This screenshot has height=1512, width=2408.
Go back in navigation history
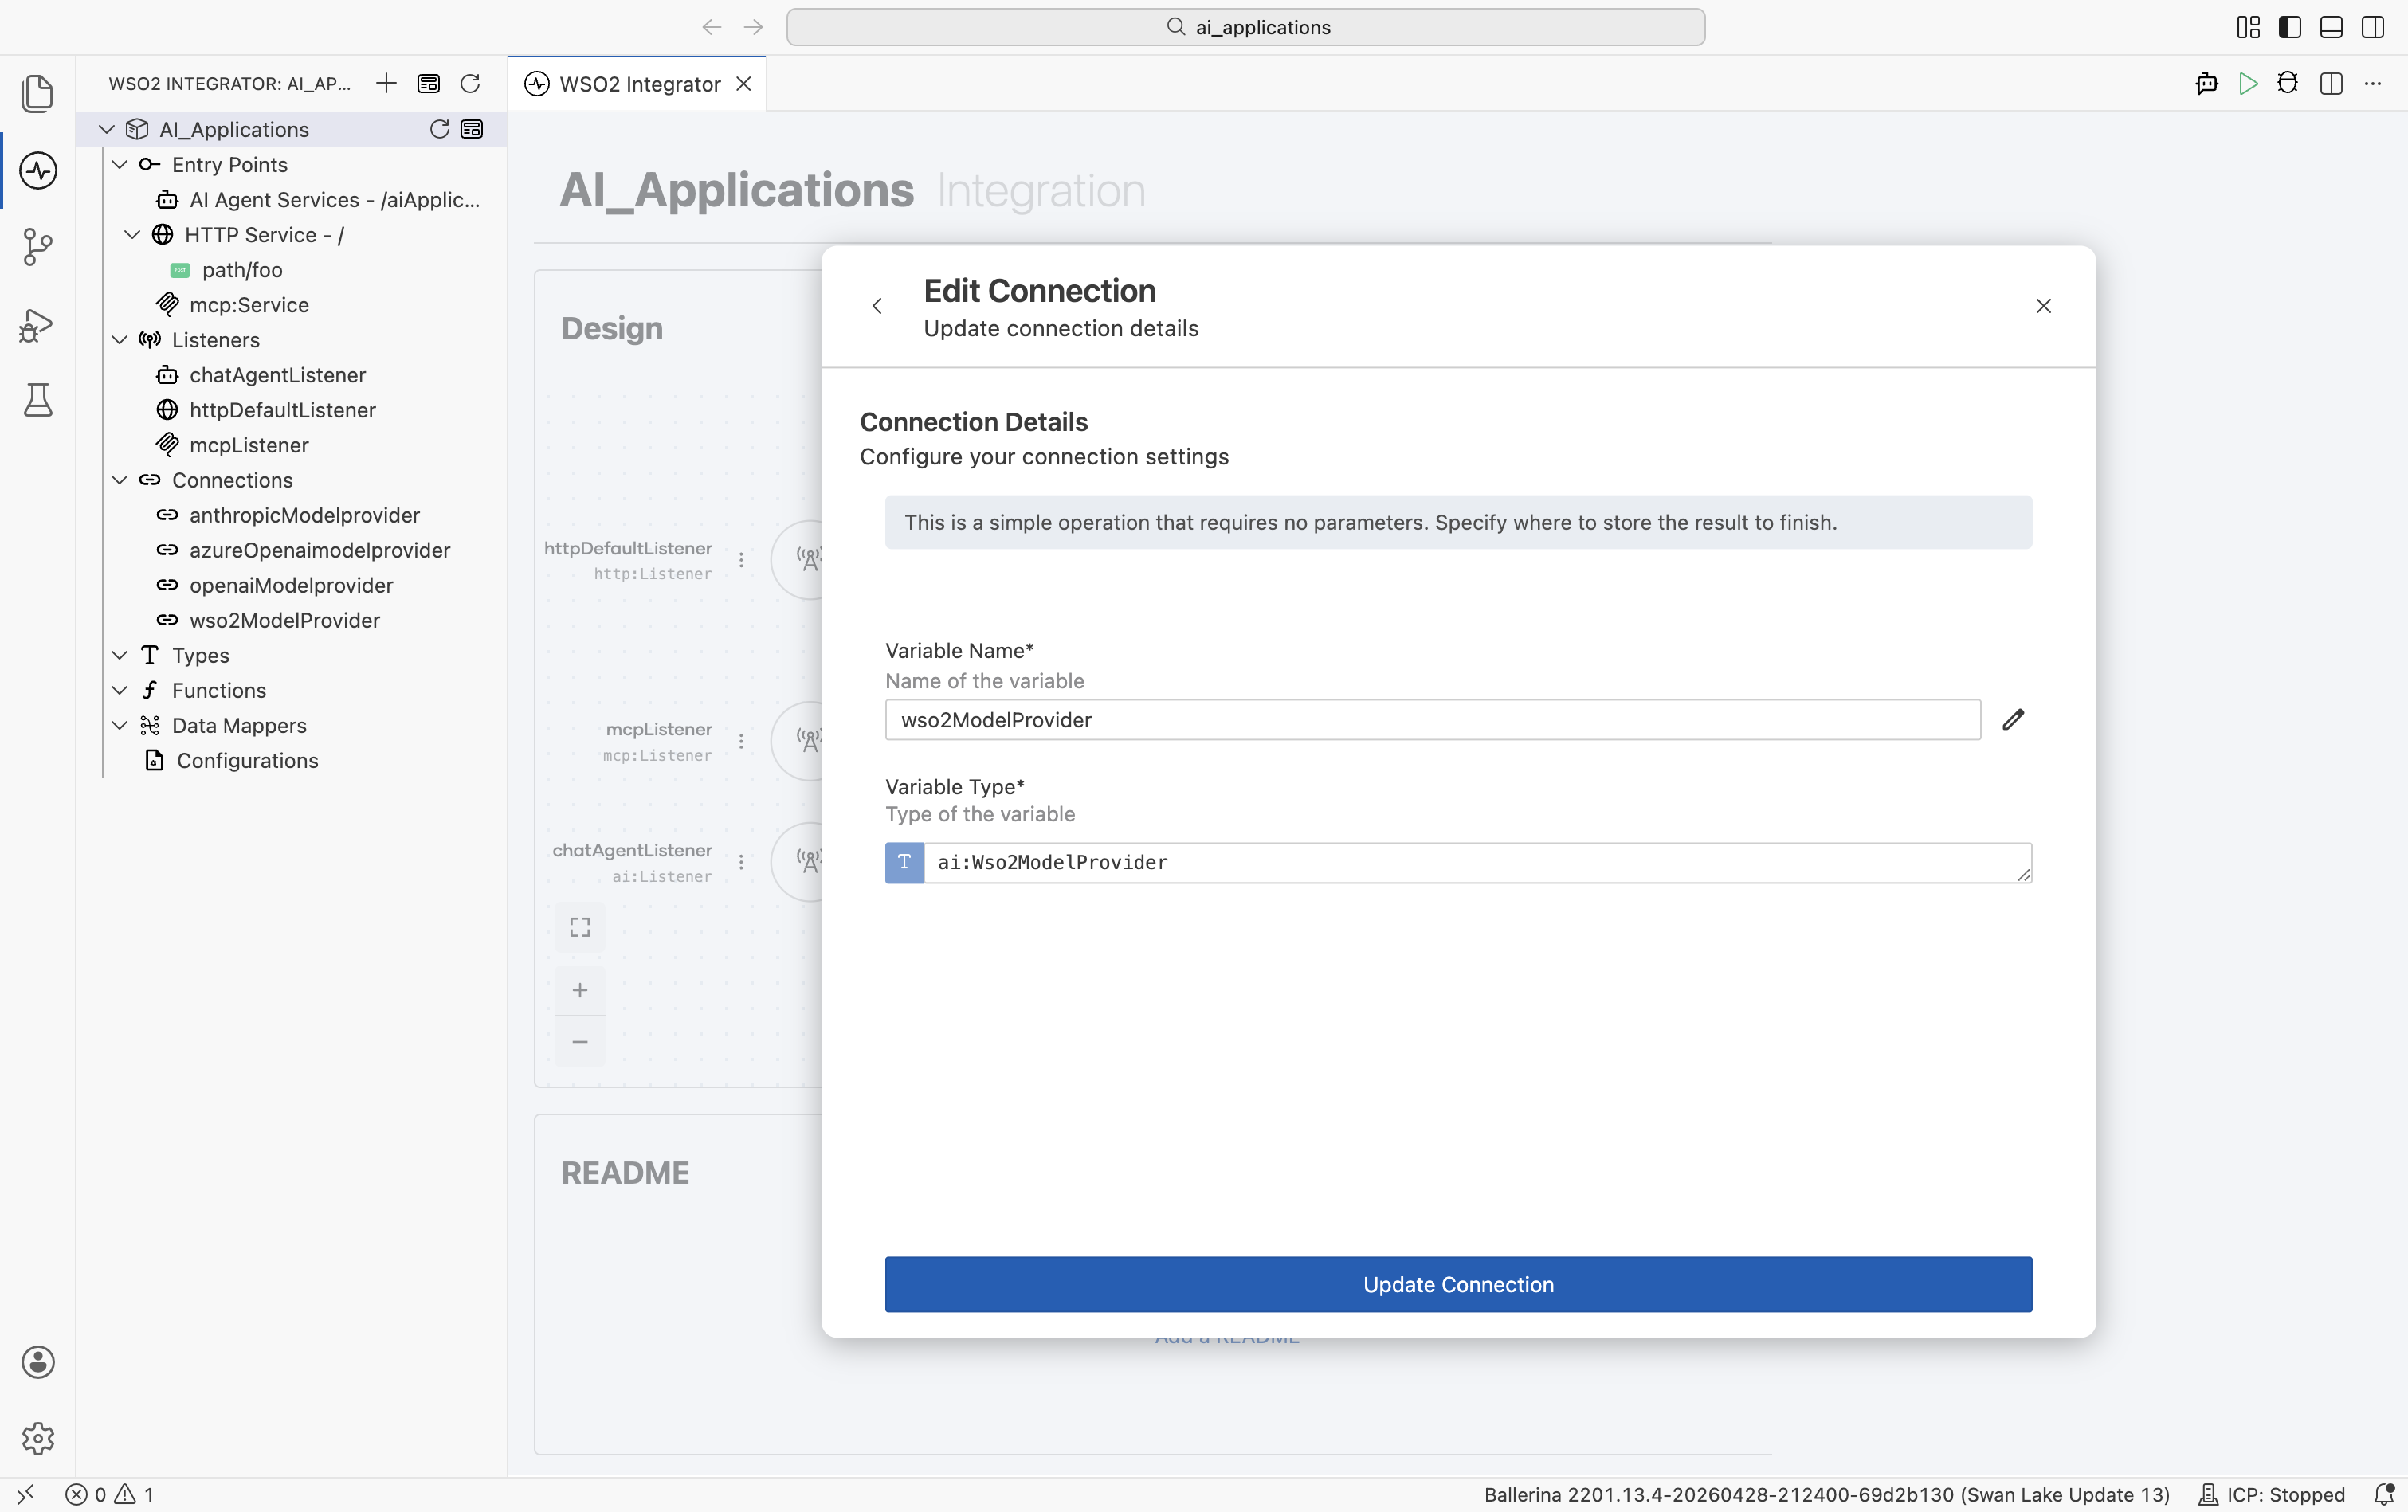[711, 27]
